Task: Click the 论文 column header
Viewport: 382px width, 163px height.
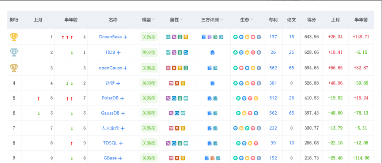Action: click(x=291, y=20)
